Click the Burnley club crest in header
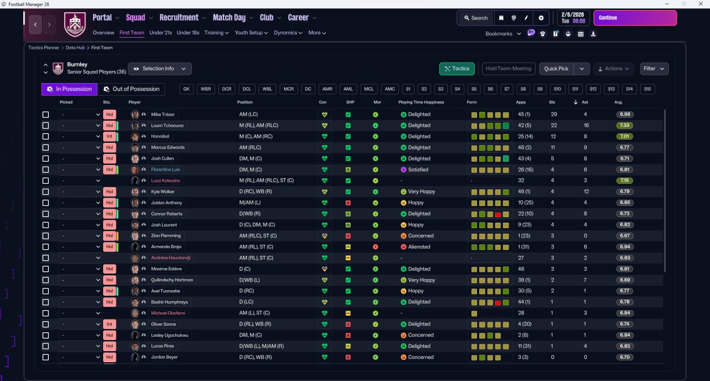Image resolution: width=710 pixels, height=381 pixels. point(75,24)
